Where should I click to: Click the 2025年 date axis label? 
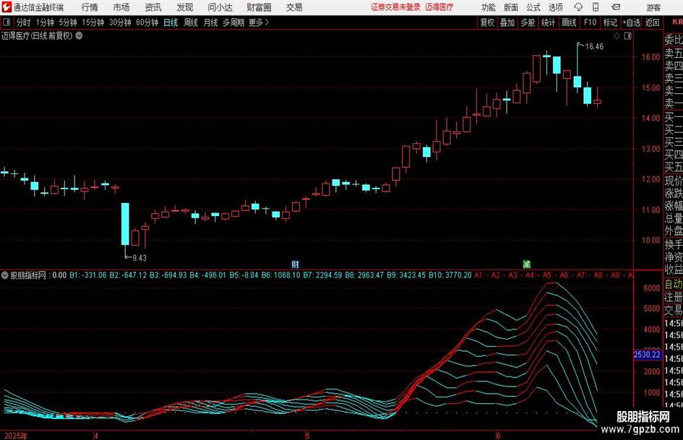point(16,436)
